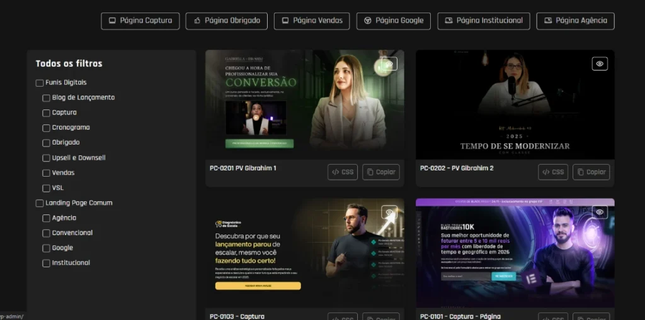Open the Página Agência category button
This screenshot has width=645, height=320.
click(576, 21)
